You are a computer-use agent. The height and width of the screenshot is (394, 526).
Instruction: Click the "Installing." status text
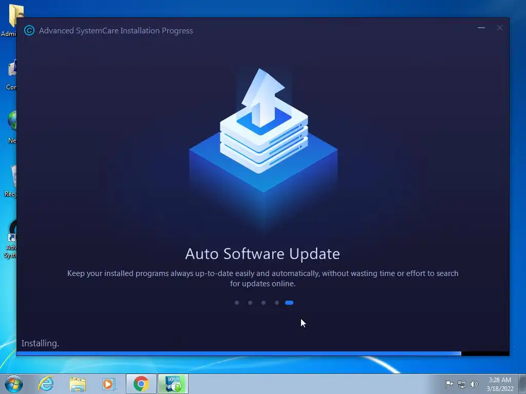pos(40,343)
